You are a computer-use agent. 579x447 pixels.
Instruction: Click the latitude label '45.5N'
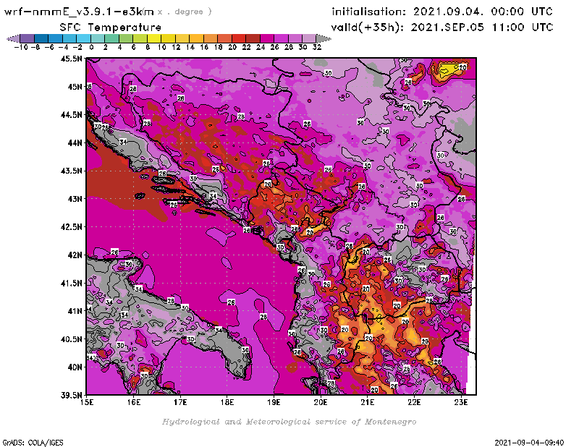coord(72,59)
